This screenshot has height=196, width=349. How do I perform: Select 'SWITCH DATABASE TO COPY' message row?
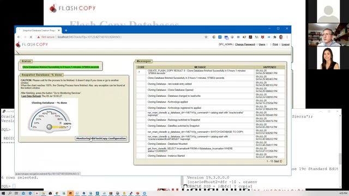click(x=210, y=132)
